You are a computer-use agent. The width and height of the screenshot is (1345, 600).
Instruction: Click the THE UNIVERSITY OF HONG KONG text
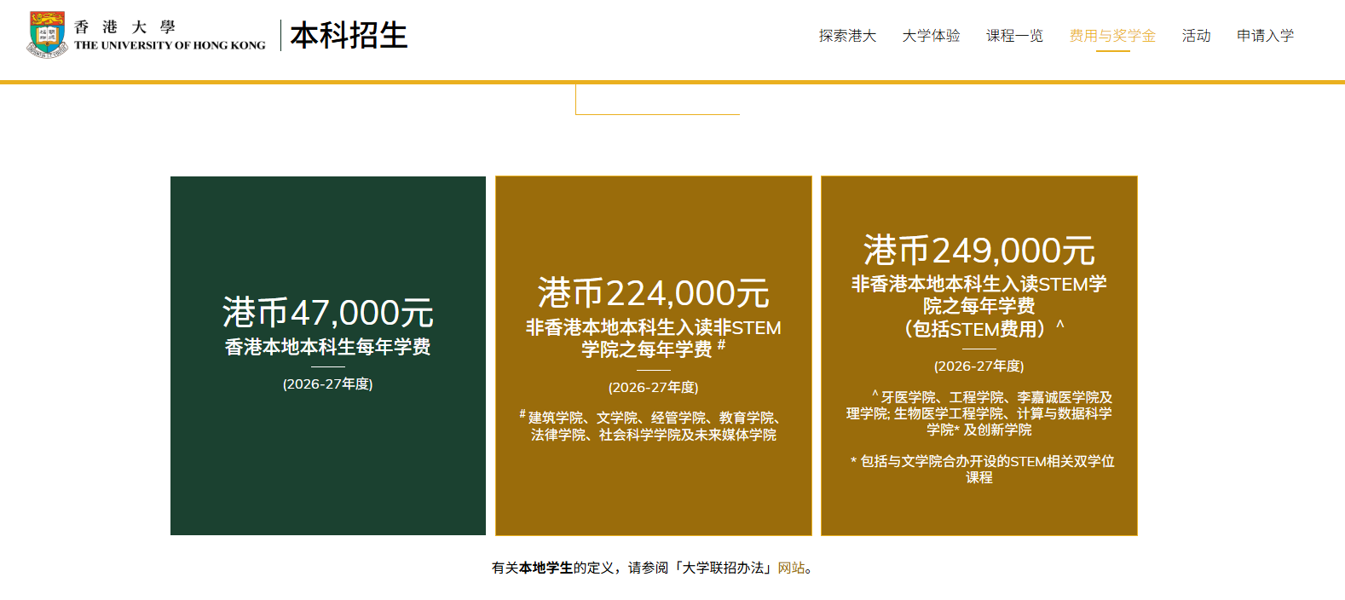pyautogui.click(x=170, y=45)
